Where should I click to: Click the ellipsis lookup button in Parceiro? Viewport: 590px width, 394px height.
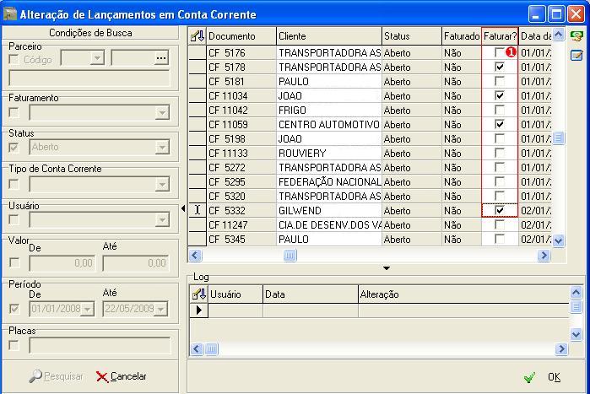161,58
